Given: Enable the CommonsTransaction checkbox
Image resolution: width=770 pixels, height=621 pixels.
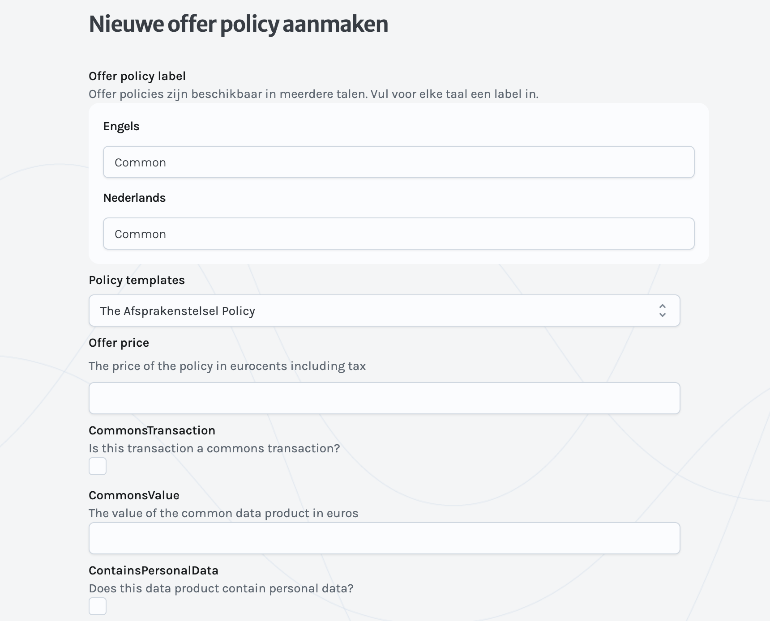Looking at the screenshot, I should coord(98,466).
